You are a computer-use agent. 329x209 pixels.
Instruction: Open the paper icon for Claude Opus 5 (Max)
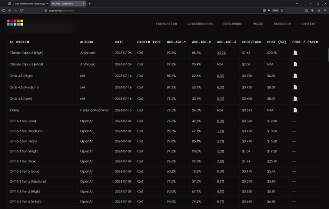click(x=295, y=64)
